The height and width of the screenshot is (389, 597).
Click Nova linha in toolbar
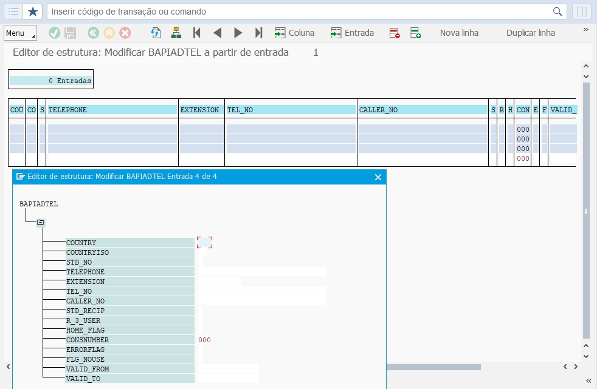(x=459, y=33)
